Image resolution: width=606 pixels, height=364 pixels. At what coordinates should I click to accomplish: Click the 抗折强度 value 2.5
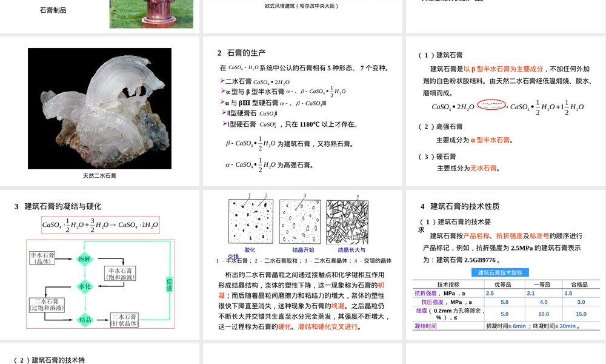pyautogui.click(x=490, y=293)
